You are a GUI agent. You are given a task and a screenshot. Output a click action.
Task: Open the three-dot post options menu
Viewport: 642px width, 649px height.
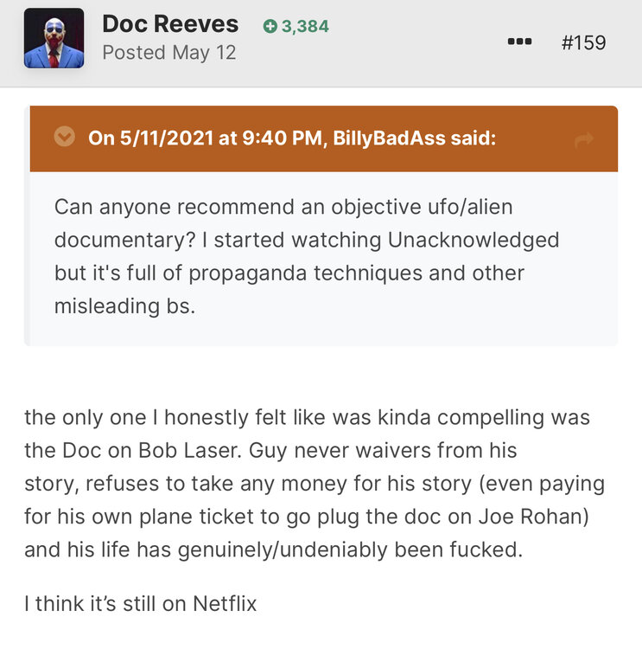click(518, 42)
